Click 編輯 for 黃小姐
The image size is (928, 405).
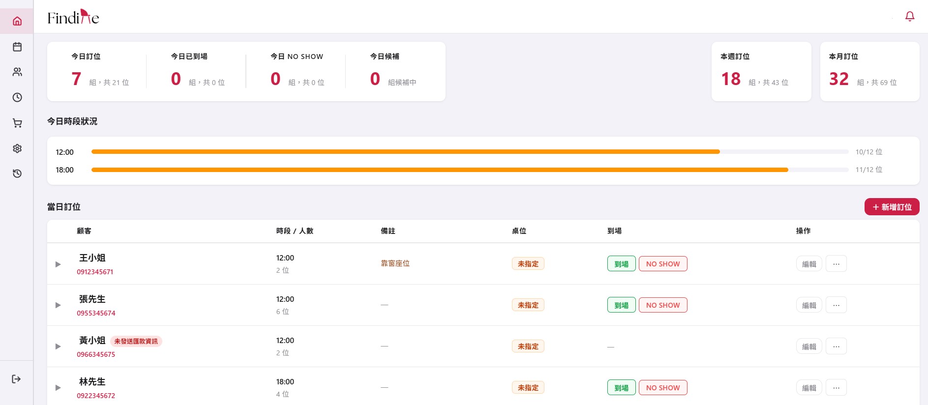coord(809,347)
